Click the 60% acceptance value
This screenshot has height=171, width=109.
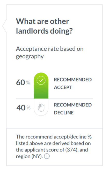tap(23, 82)
